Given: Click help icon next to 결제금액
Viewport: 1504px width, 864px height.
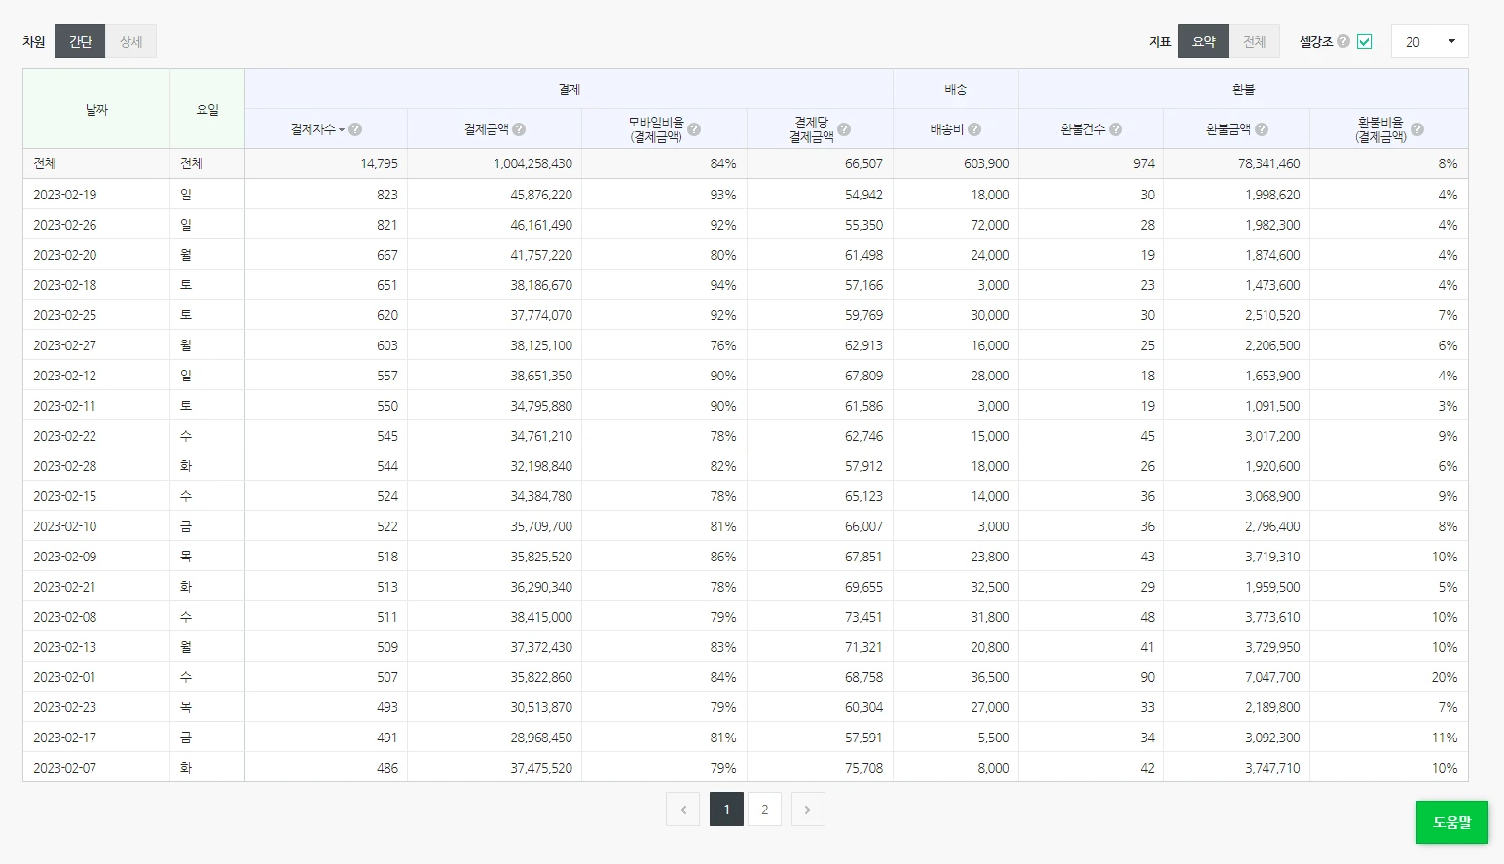Looking at the screenshot, I should pos(519,129).
